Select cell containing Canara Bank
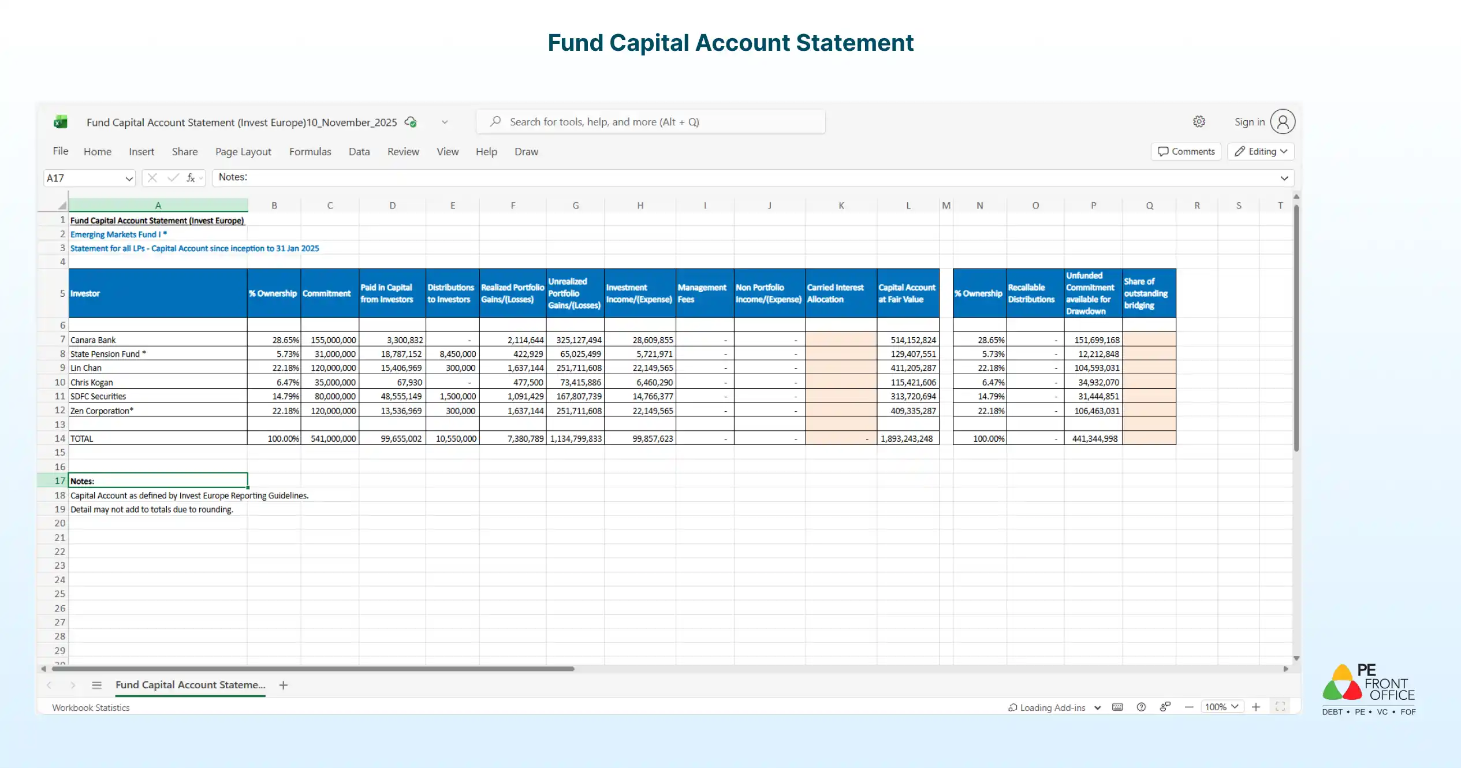The image size is (1461, 768). (158, 340)
